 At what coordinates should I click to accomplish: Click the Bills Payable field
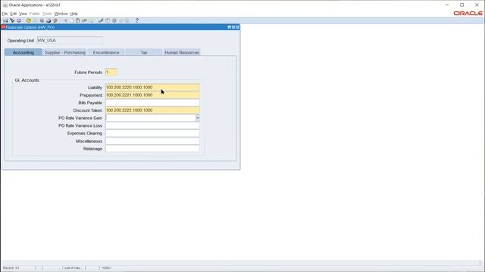tap(152, 103)
